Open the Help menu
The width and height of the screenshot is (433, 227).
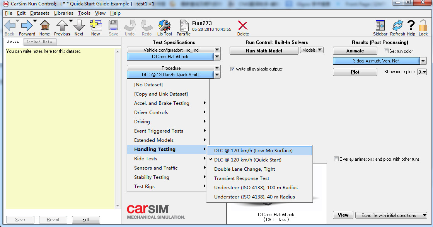[115, 13]
